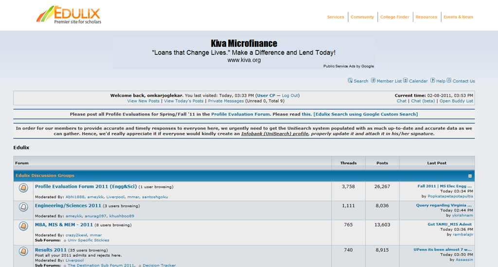Click the Calendar icon
This screenshot has height=267, width=498.
(x=405, y=80)
